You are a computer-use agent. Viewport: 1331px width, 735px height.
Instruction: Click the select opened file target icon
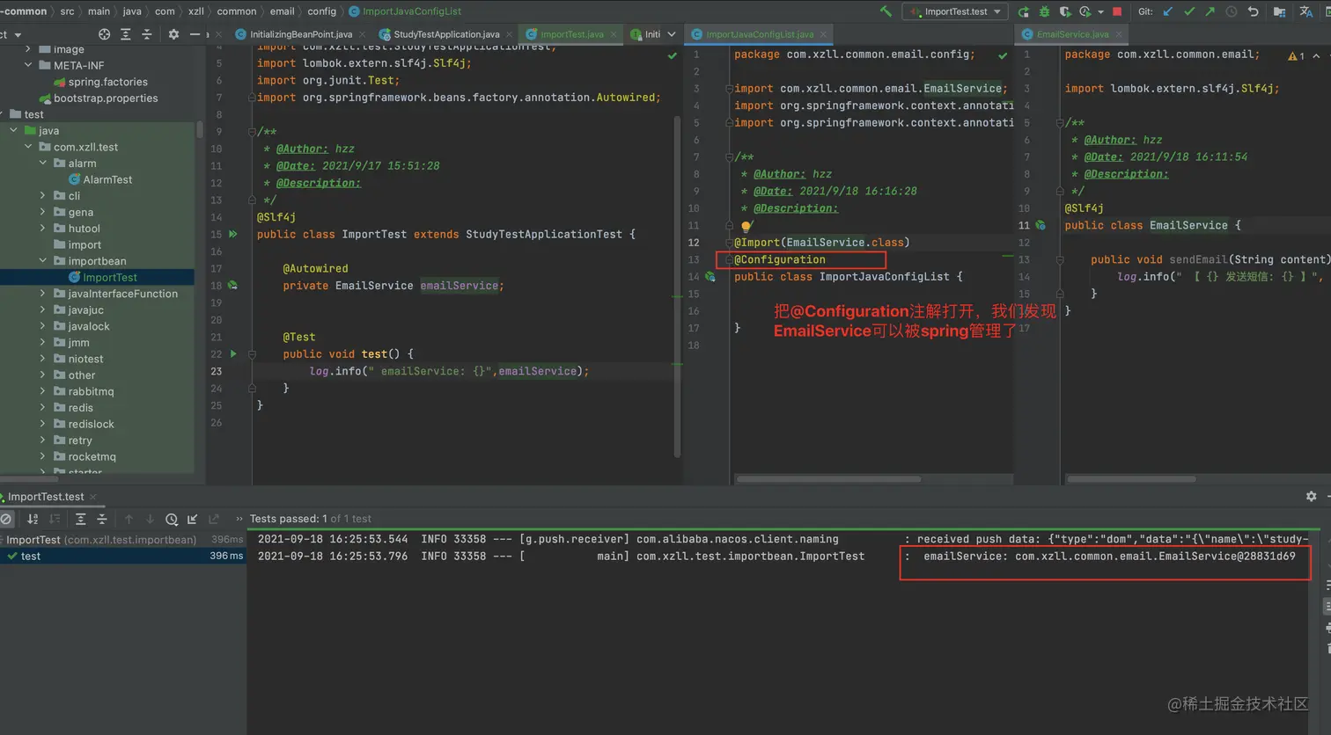pos(104,34)
